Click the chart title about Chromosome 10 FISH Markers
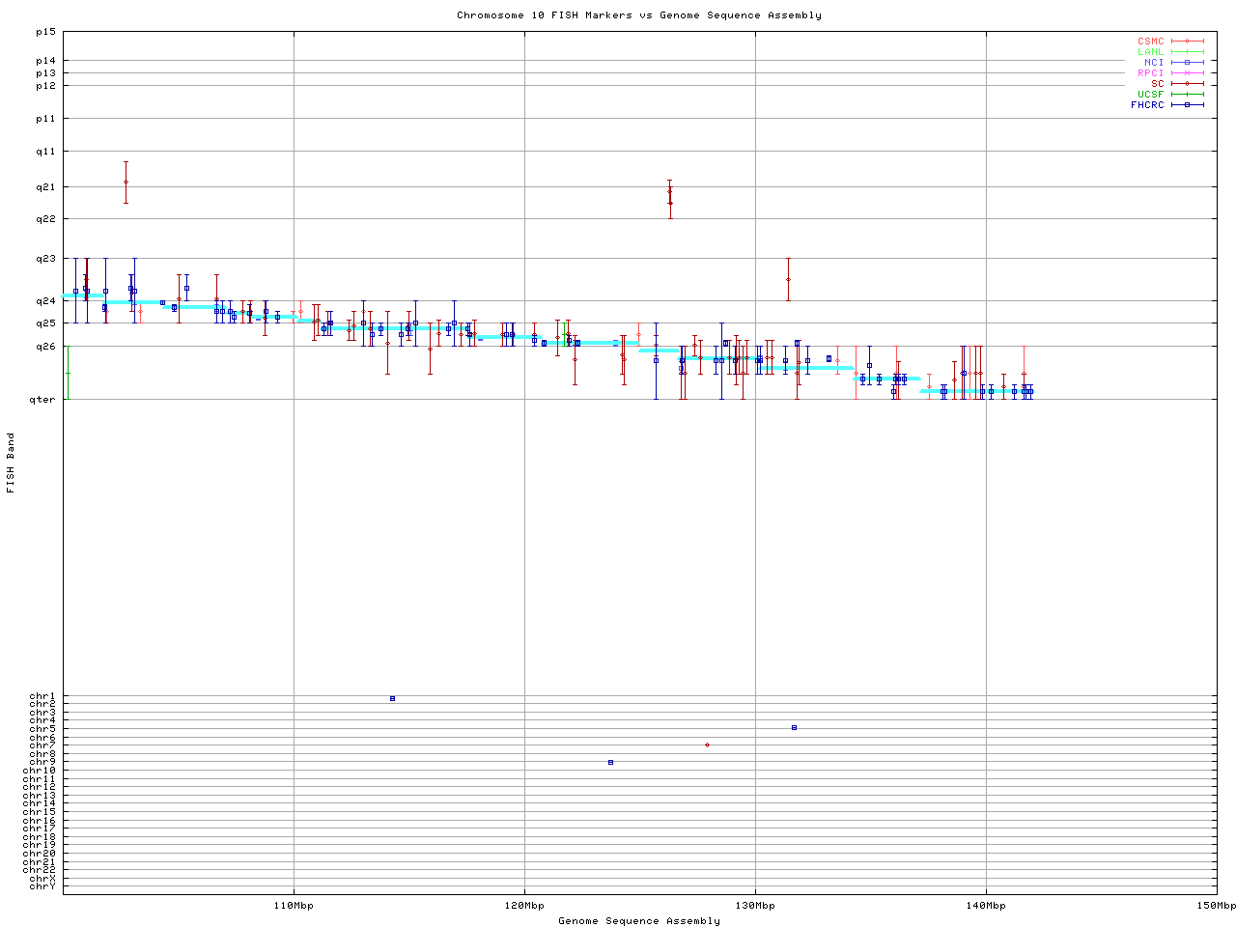 (638, 15)
